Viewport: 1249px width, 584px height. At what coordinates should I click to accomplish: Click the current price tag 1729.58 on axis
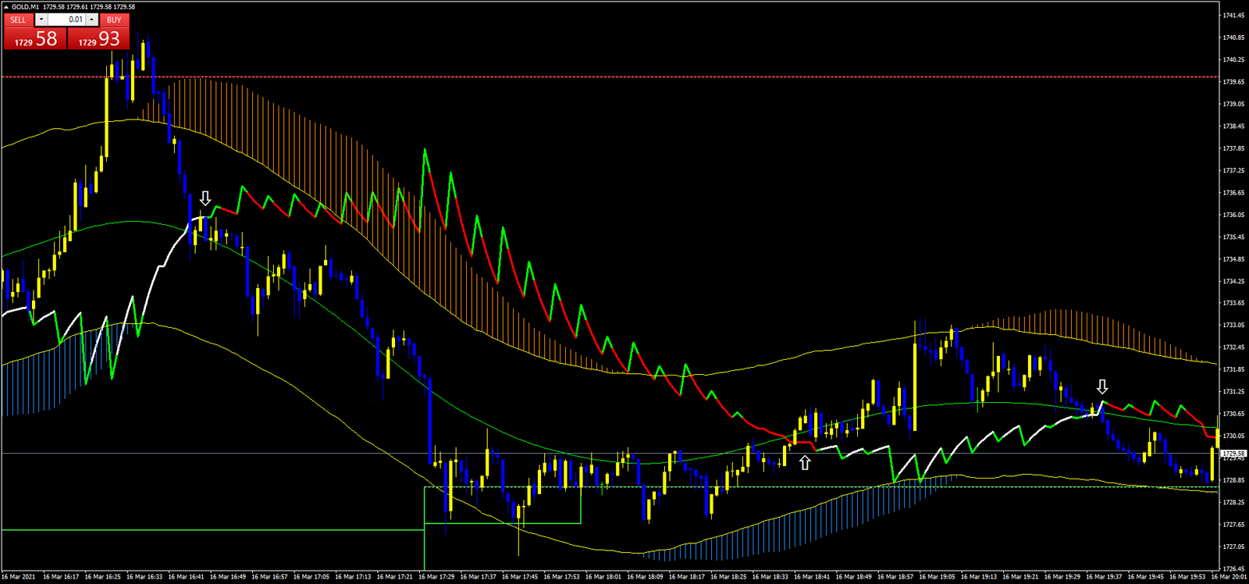tap(1233, 454)
